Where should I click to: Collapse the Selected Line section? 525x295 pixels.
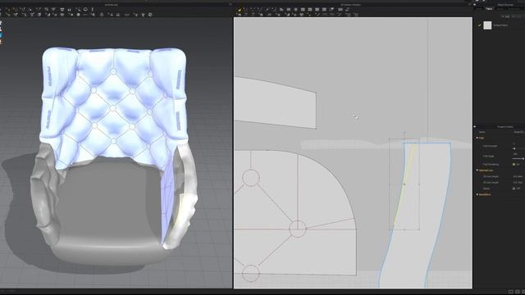pyautogui.click(x=477, y=170)
